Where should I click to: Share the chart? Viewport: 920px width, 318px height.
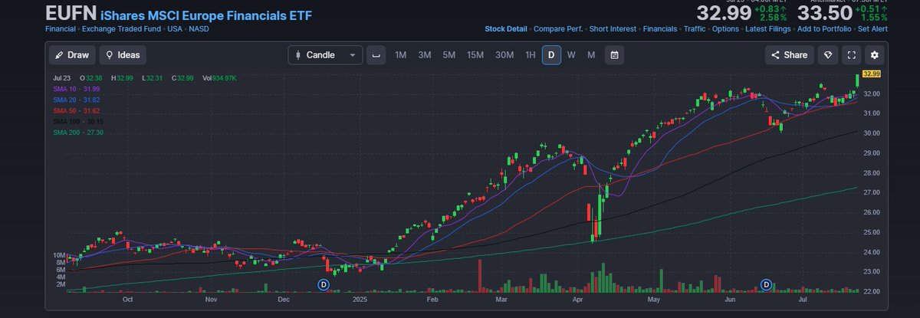click(789, 55)
